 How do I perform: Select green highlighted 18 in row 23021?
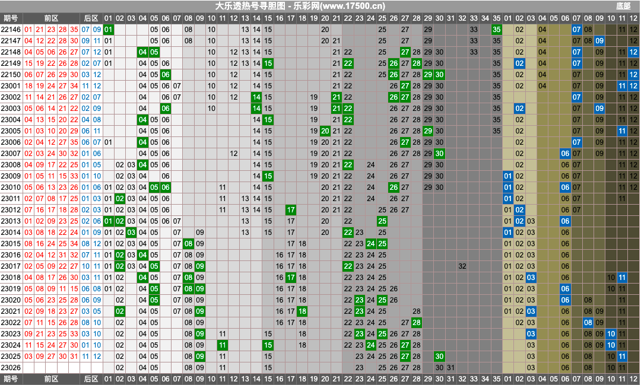point(302,311)
